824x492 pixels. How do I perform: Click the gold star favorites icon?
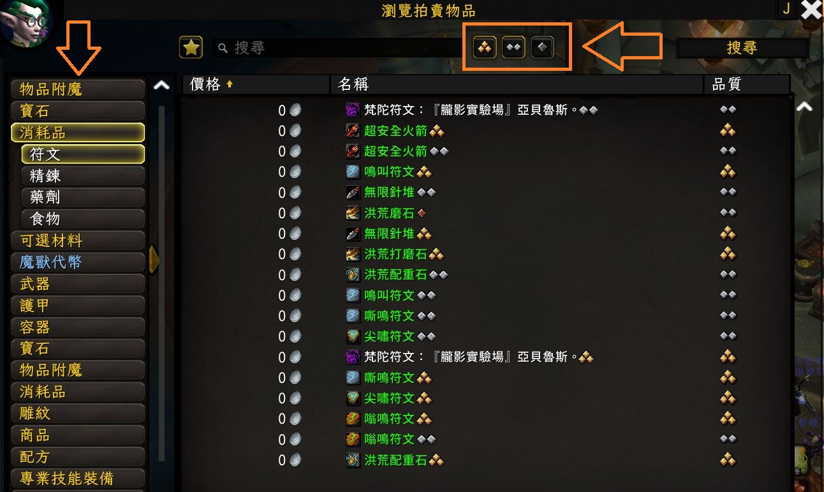[x=191, y=47]
